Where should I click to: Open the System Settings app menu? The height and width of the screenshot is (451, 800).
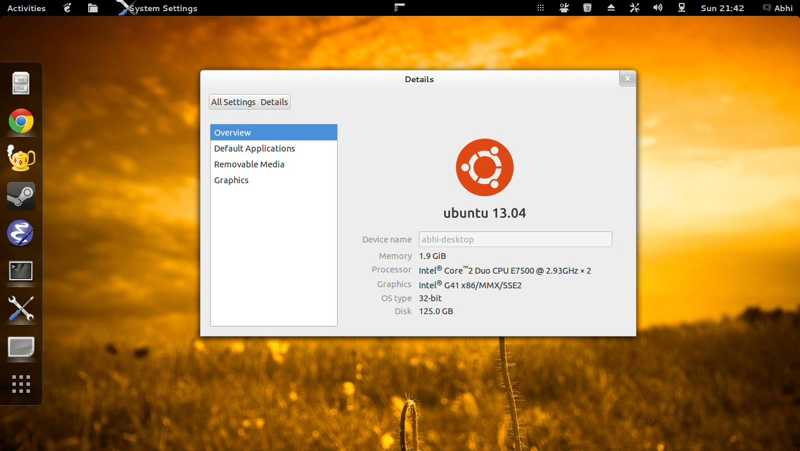(x=157, y=8)
